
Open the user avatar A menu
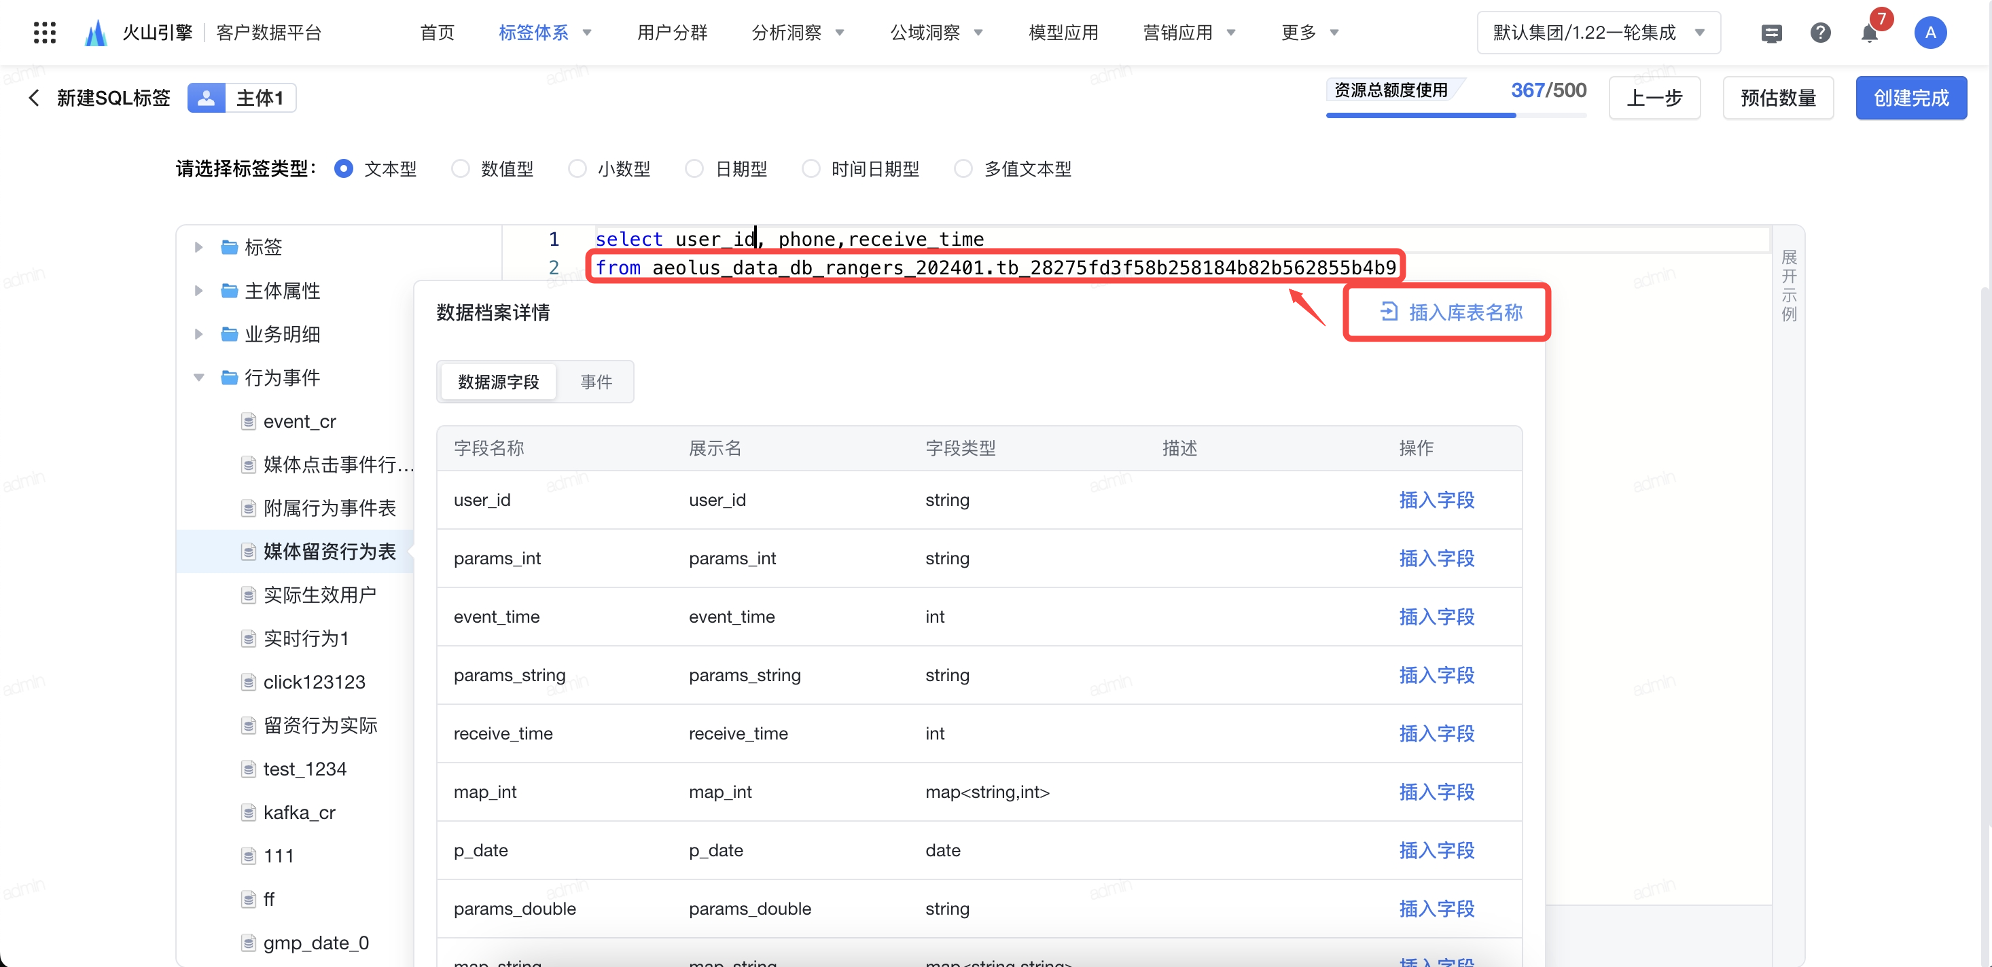click(1930, 33)
